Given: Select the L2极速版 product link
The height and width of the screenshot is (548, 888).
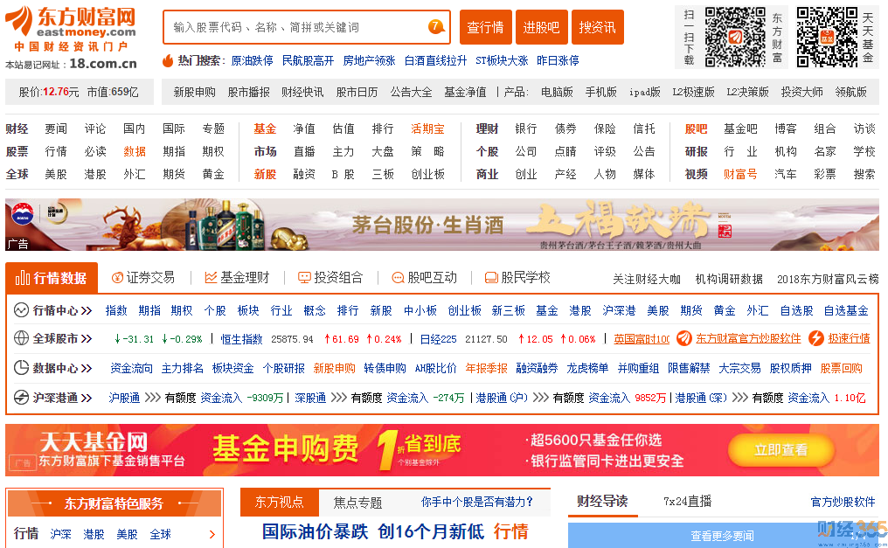Looking at the screenshot, I should pyautogui.click(x=694, y=93).
